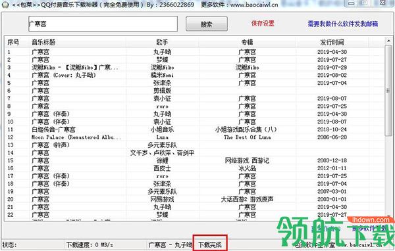Click the 状态 status bar label
This screenshot has width=395, height=251.
click(9, 244)
